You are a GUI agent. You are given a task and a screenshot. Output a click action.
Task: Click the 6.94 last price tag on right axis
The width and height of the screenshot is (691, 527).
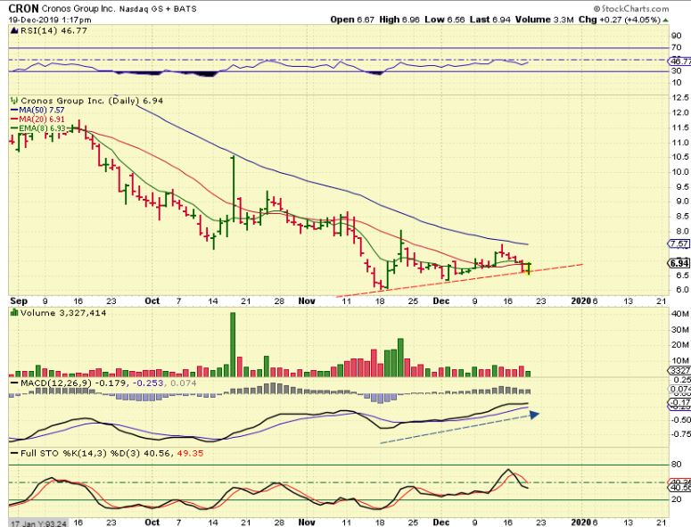point(679,263)
